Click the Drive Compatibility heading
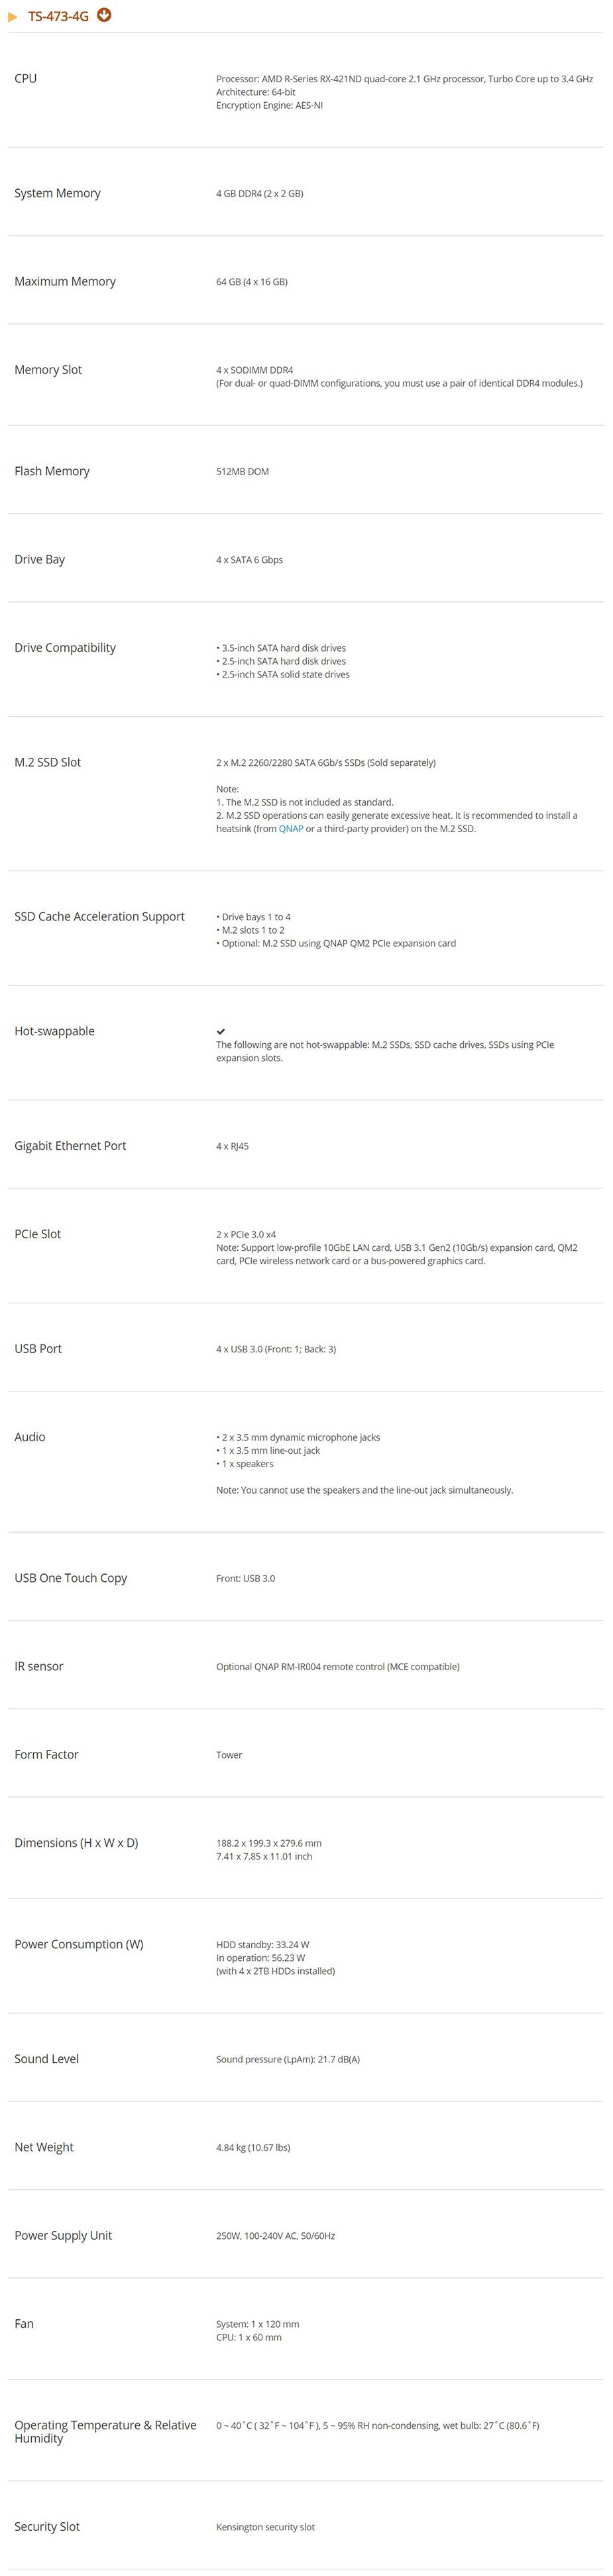 [65, 648]
